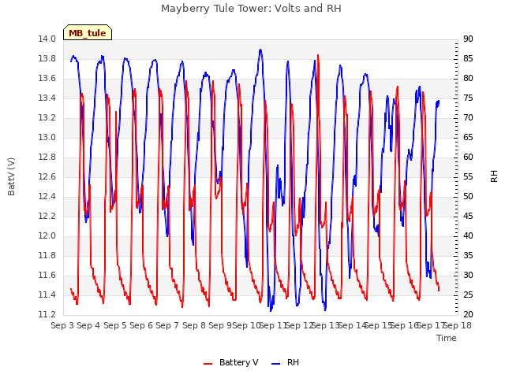This screenshot has width=505, height=378.
Task: Click the 12.8 left axis value
Action: point(47,157)
